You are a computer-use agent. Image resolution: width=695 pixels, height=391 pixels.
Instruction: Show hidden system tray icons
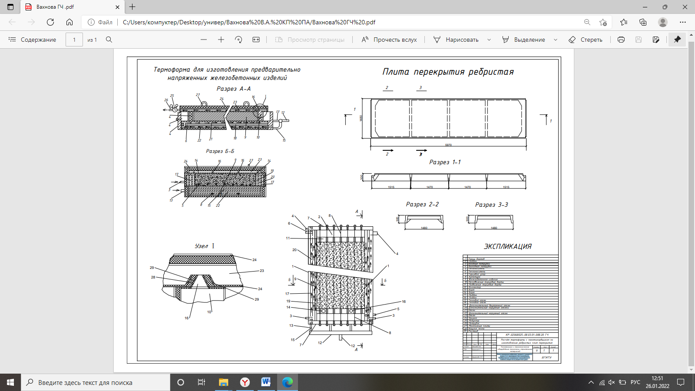(591, 382)
